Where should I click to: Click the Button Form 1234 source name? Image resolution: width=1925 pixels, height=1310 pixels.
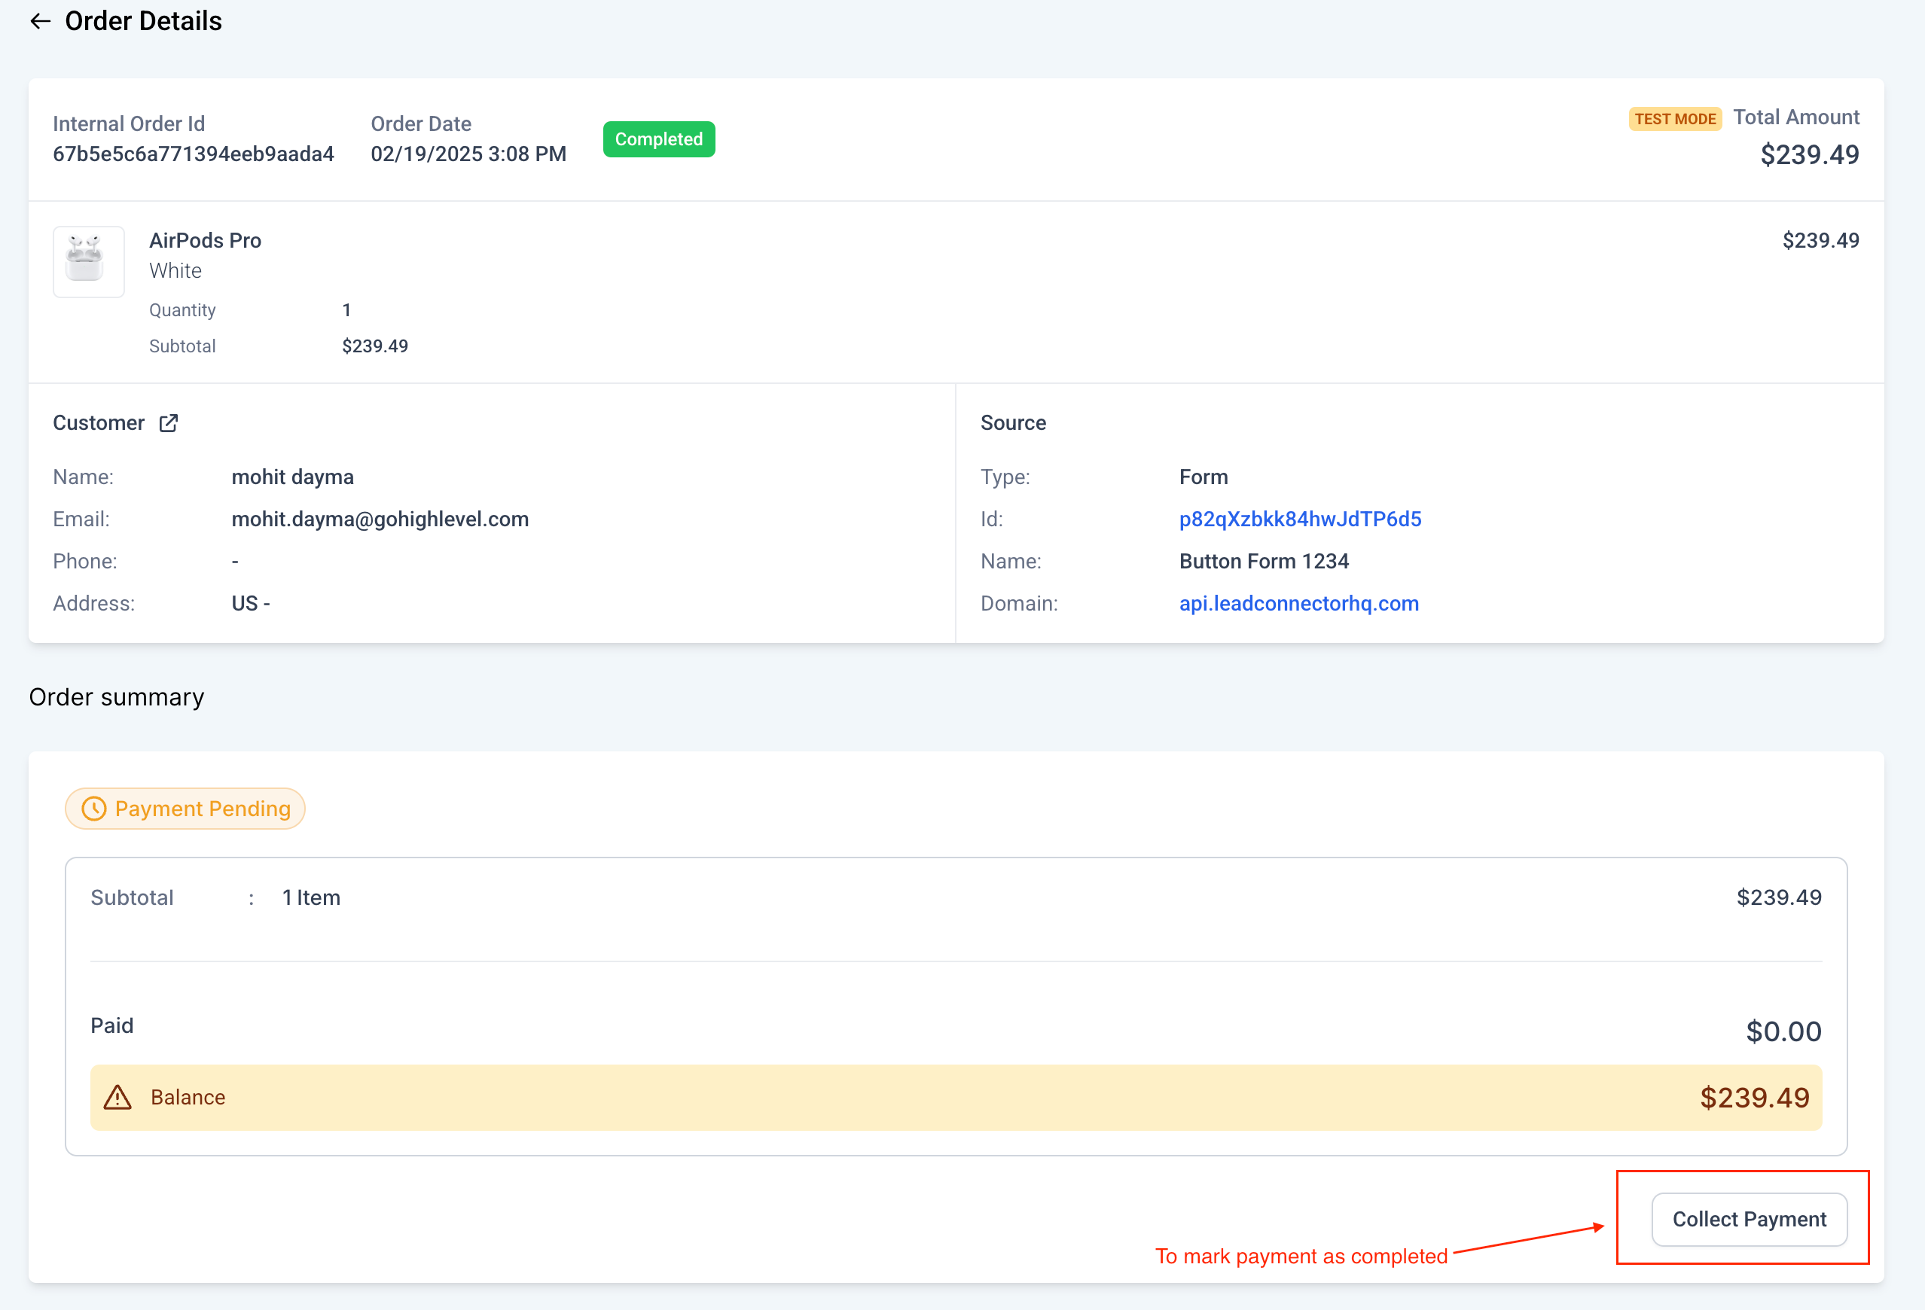point(1263,562)
